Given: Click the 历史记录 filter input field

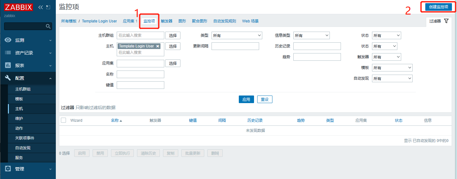Looking at the screenshot, I should (317, 46).
